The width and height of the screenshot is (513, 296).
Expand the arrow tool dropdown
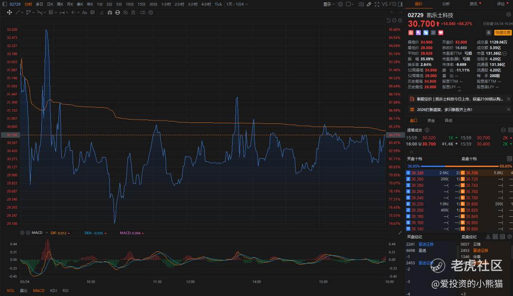(x=78, y=12)
